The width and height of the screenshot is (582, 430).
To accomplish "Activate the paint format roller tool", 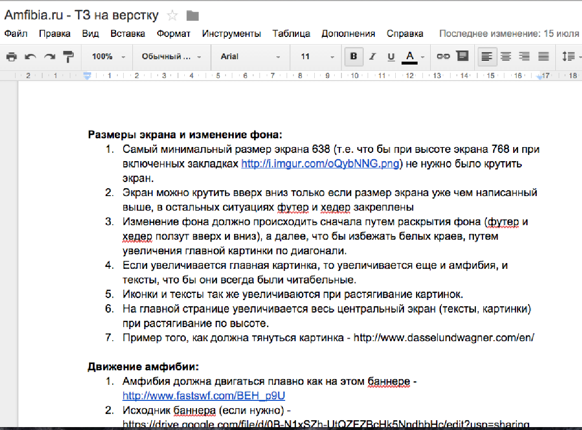I will pyautogui.click(x=68, y=57).
